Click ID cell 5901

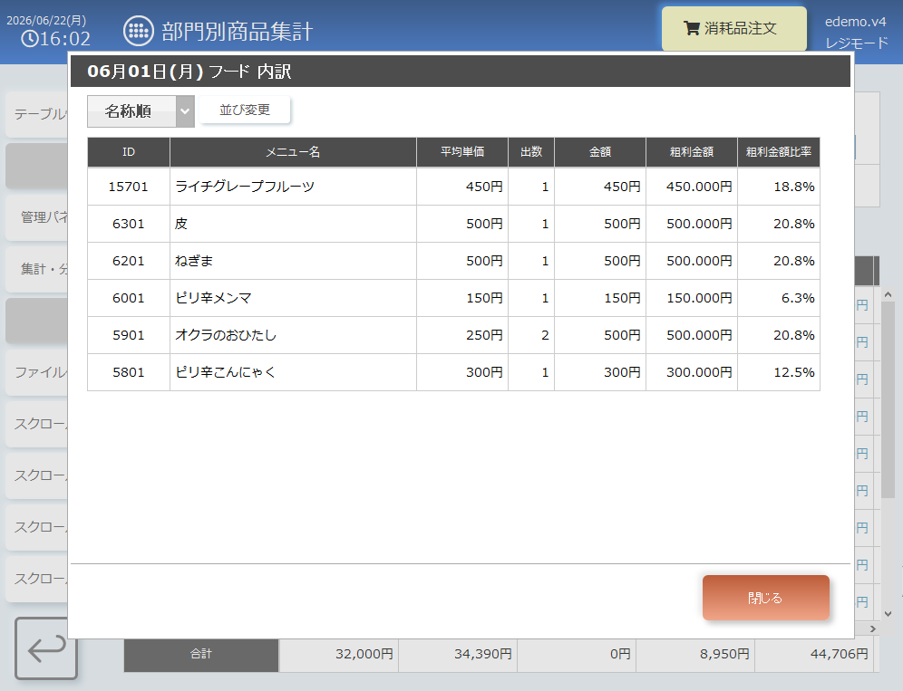click(129, 335)
